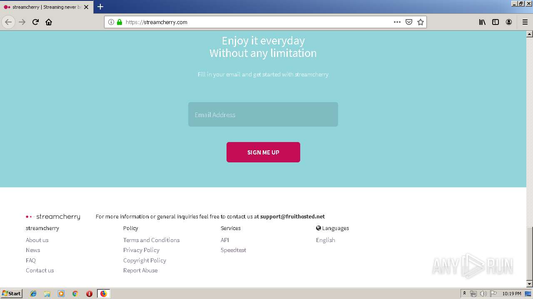Viewport: 533px width, 299px height.
Task: Open the Firefox hamburger menu
Action: (525, 22)
